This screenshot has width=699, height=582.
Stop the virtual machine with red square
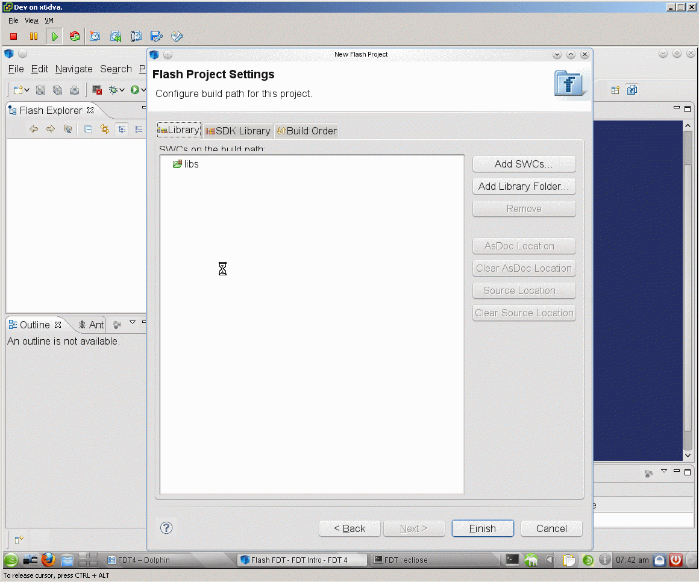point(13,37)
